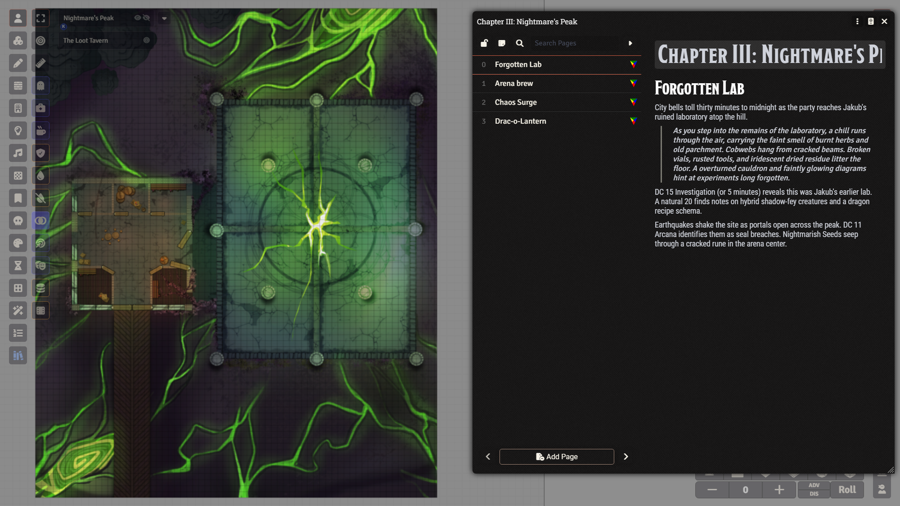Click the Roll dice button
900x506 pixels.
click(x=847, y=490)
